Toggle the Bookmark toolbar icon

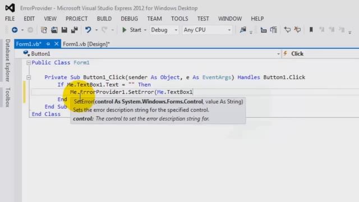[311, 30]
